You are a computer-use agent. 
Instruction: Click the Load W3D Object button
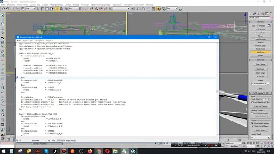pyautogui.click(x=260, y=106)
